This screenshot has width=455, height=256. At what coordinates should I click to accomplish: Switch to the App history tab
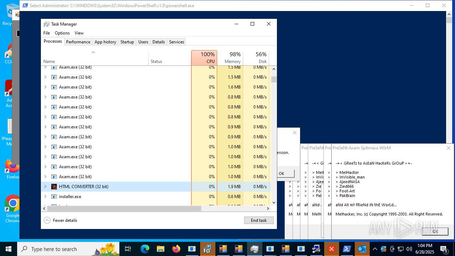[105, 42]
